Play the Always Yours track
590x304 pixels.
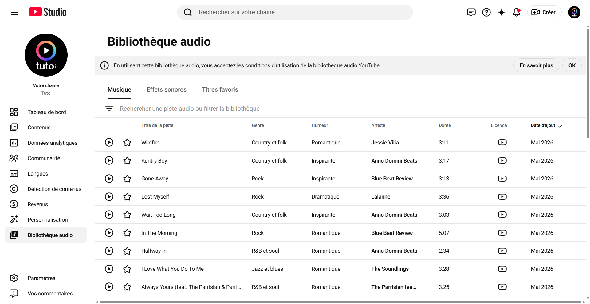click(109, 287)
